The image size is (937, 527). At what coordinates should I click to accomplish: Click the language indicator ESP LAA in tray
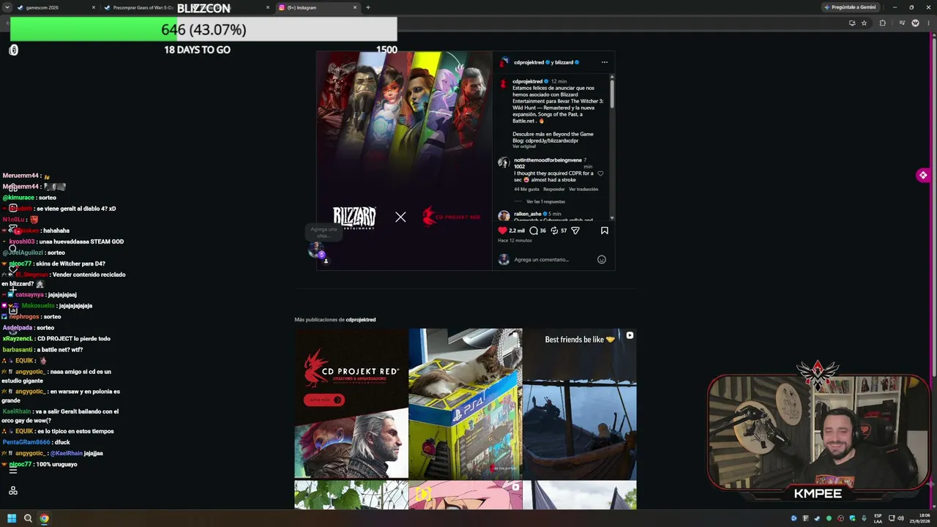pyautogui.click(x=878, y=518)
